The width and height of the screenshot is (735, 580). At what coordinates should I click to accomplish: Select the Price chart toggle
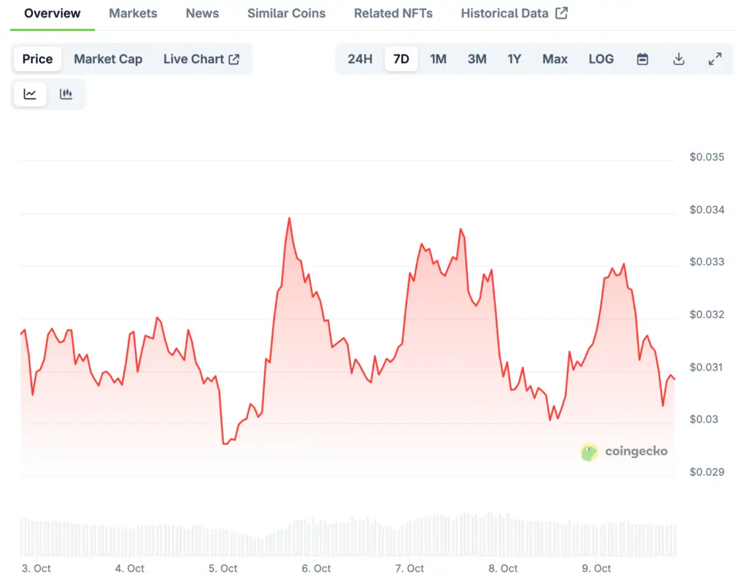pos(37,59)
